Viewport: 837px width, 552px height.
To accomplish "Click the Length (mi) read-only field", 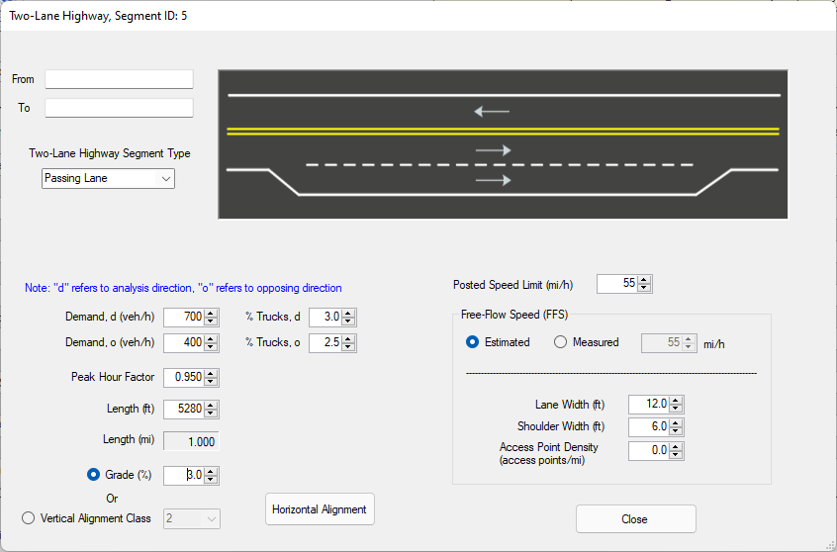I will pos(191,441).
